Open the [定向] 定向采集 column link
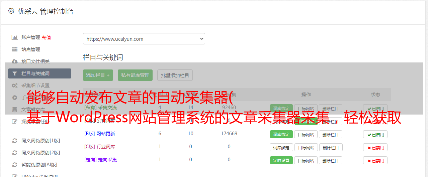This screenshot has height=177, width=428. tap(101, 160)
